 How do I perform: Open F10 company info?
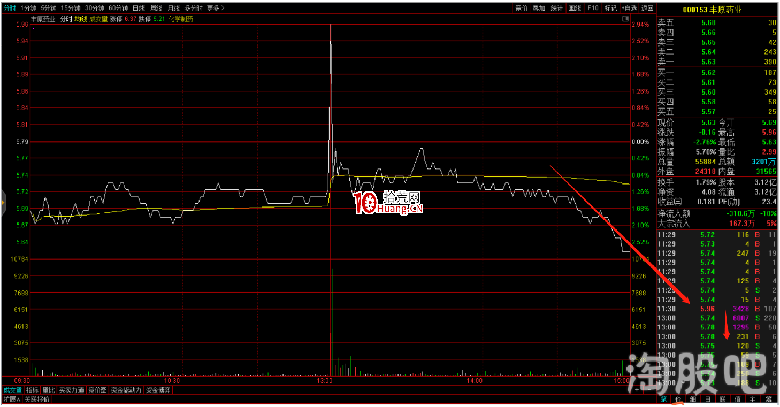click(x=593, y=8)
